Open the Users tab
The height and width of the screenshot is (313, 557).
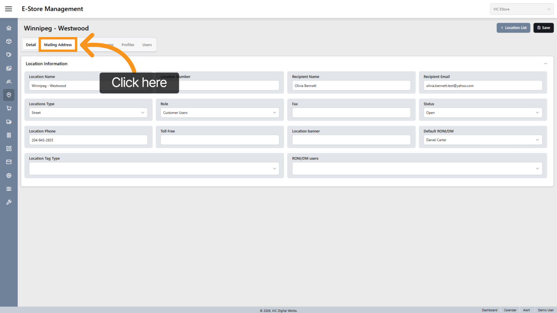[x=147, y=45]
